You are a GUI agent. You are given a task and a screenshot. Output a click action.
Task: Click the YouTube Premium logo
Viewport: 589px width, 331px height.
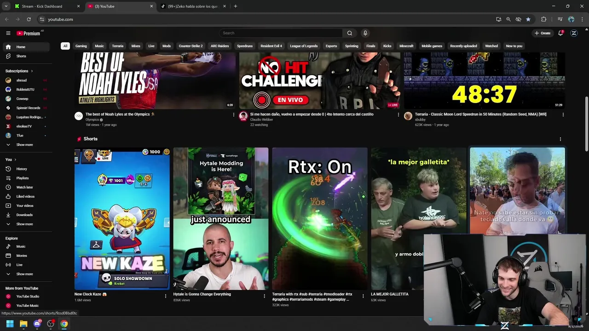click(29, 33)
